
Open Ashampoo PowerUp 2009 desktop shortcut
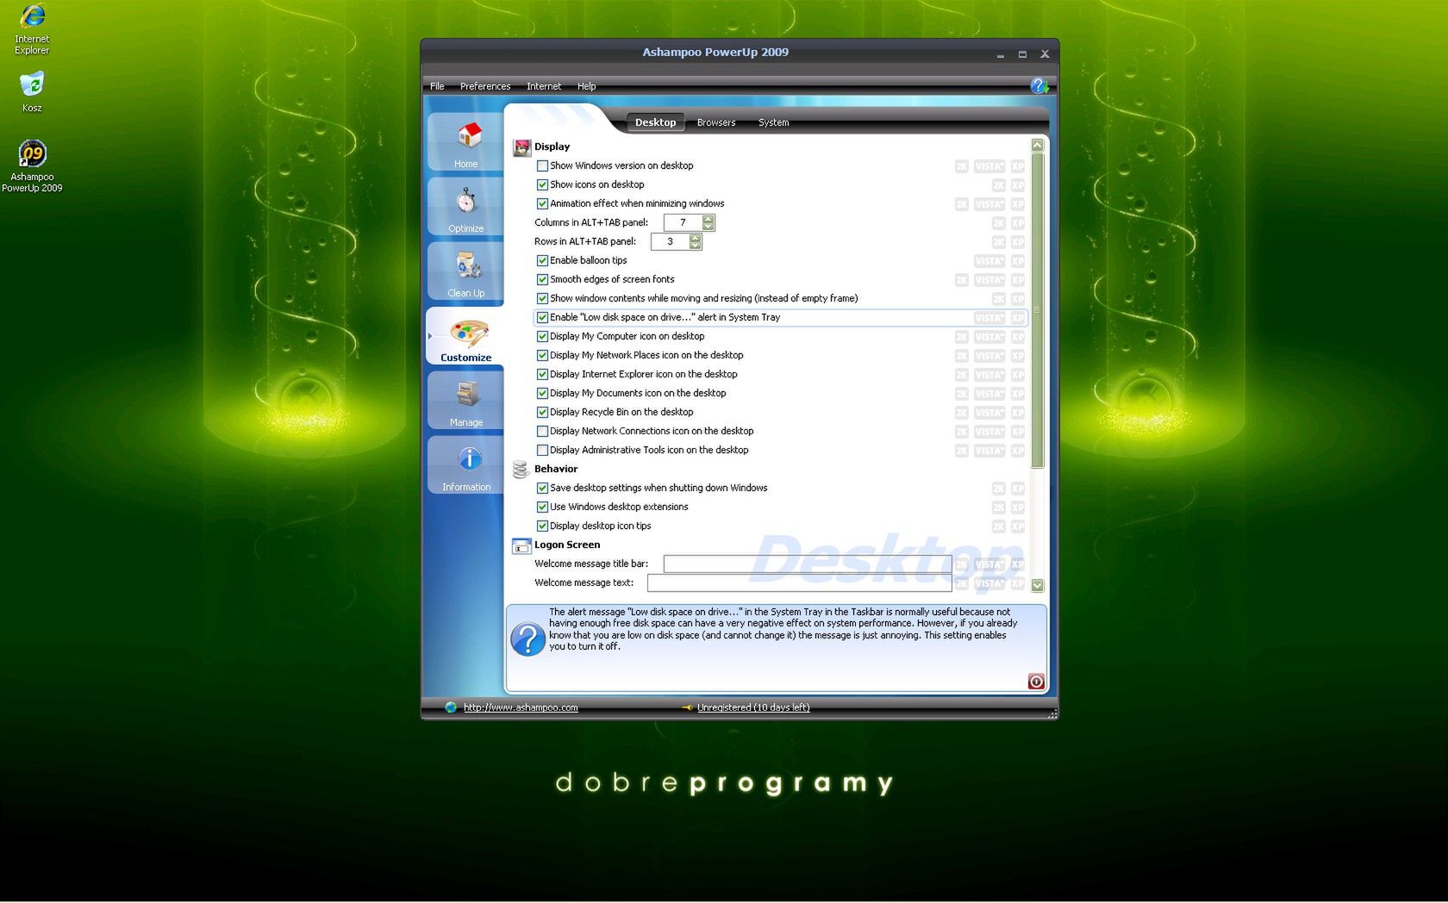click(32, 166)
